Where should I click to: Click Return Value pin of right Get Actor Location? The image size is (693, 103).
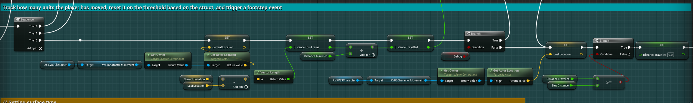click(x=528, y=81)
